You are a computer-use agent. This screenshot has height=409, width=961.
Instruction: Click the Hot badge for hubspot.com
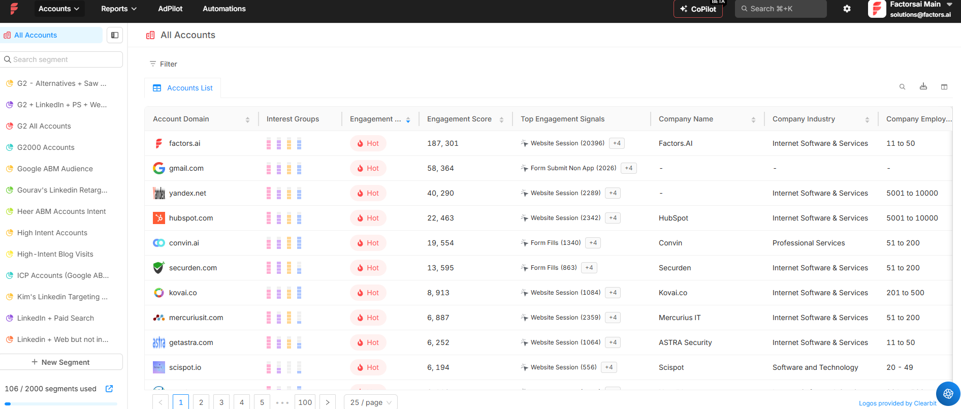pos(368,218)
